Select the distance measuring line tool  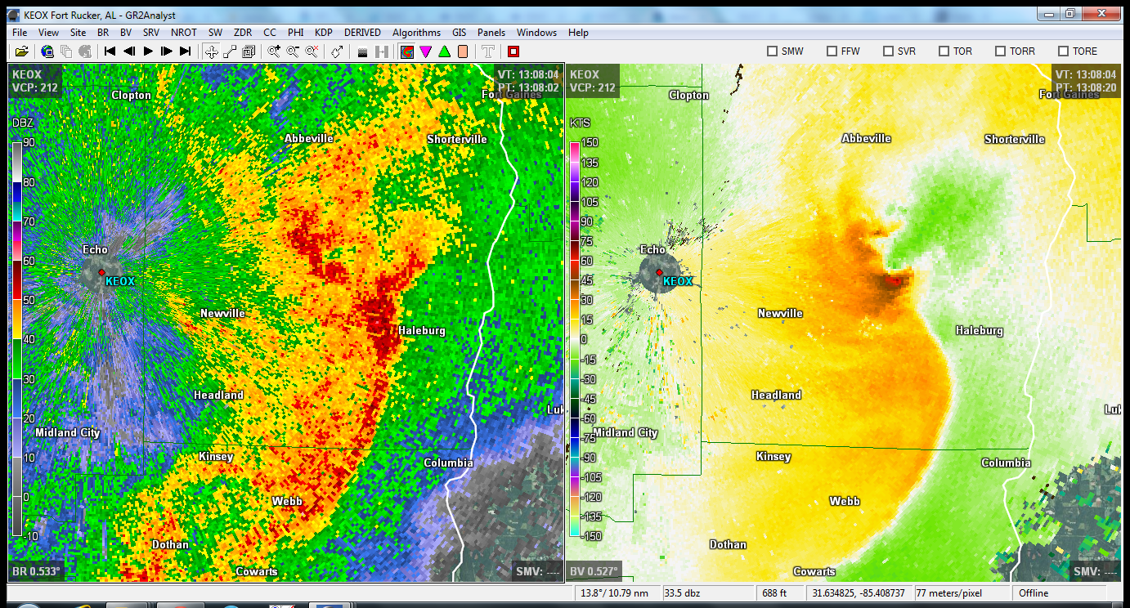tap(230, 51)
